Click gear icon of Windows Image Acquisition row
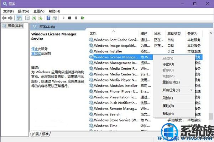This screenshot has width=214, height=142. tap(91, 45)
